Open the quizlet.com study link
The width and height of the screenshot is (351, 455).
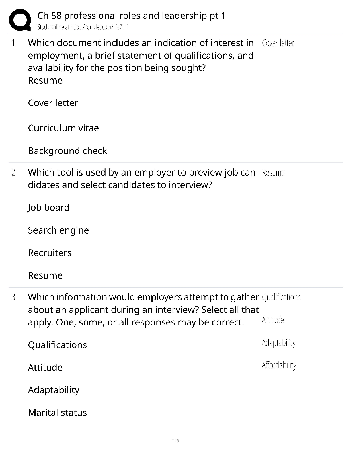(83, 27)
